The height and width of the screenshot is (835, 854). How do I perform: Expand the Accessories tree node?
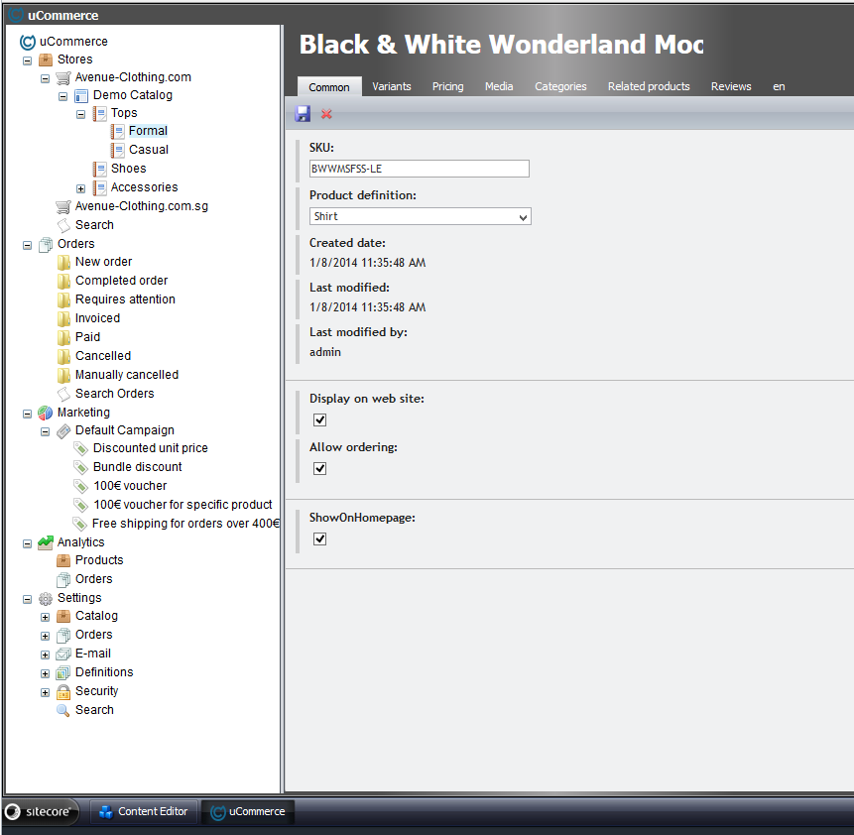81,188
